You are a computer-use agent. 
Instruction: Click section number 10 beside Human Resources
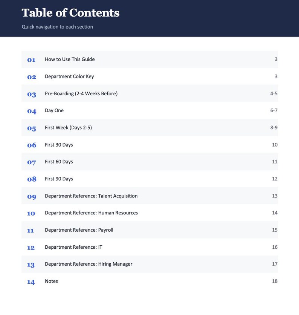[x=31, y=213]
